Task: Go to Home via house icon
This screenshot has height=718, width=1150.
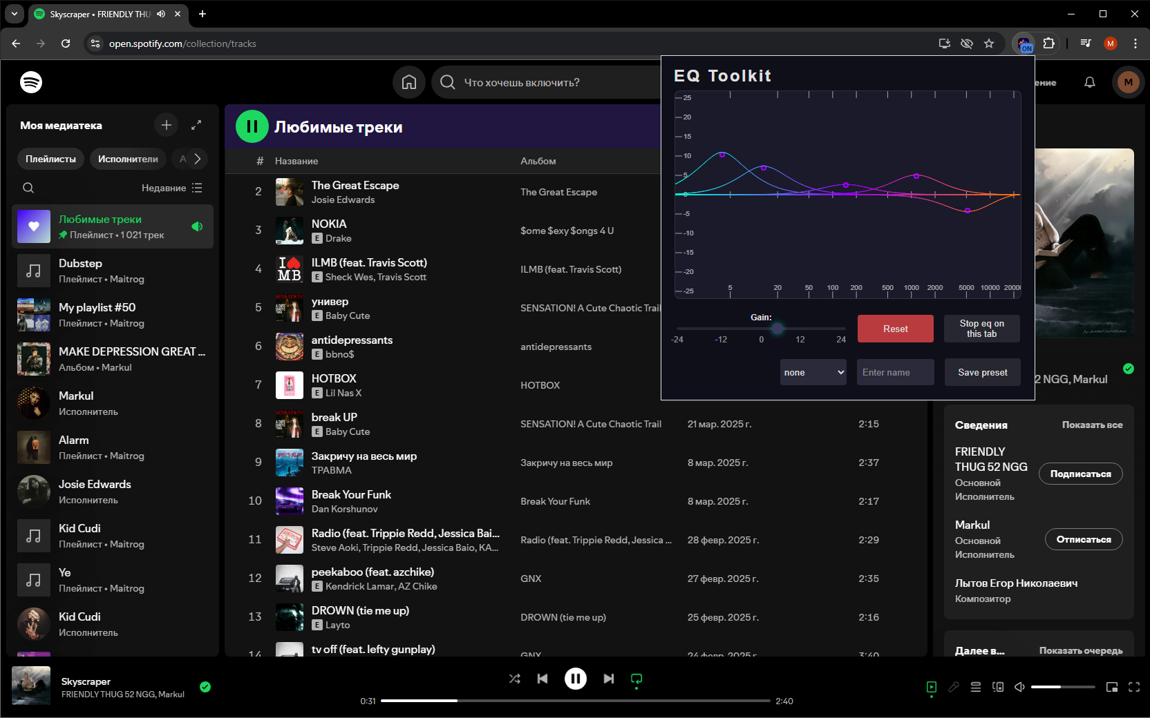Action: pyautogui.click(x=409, y=82)
